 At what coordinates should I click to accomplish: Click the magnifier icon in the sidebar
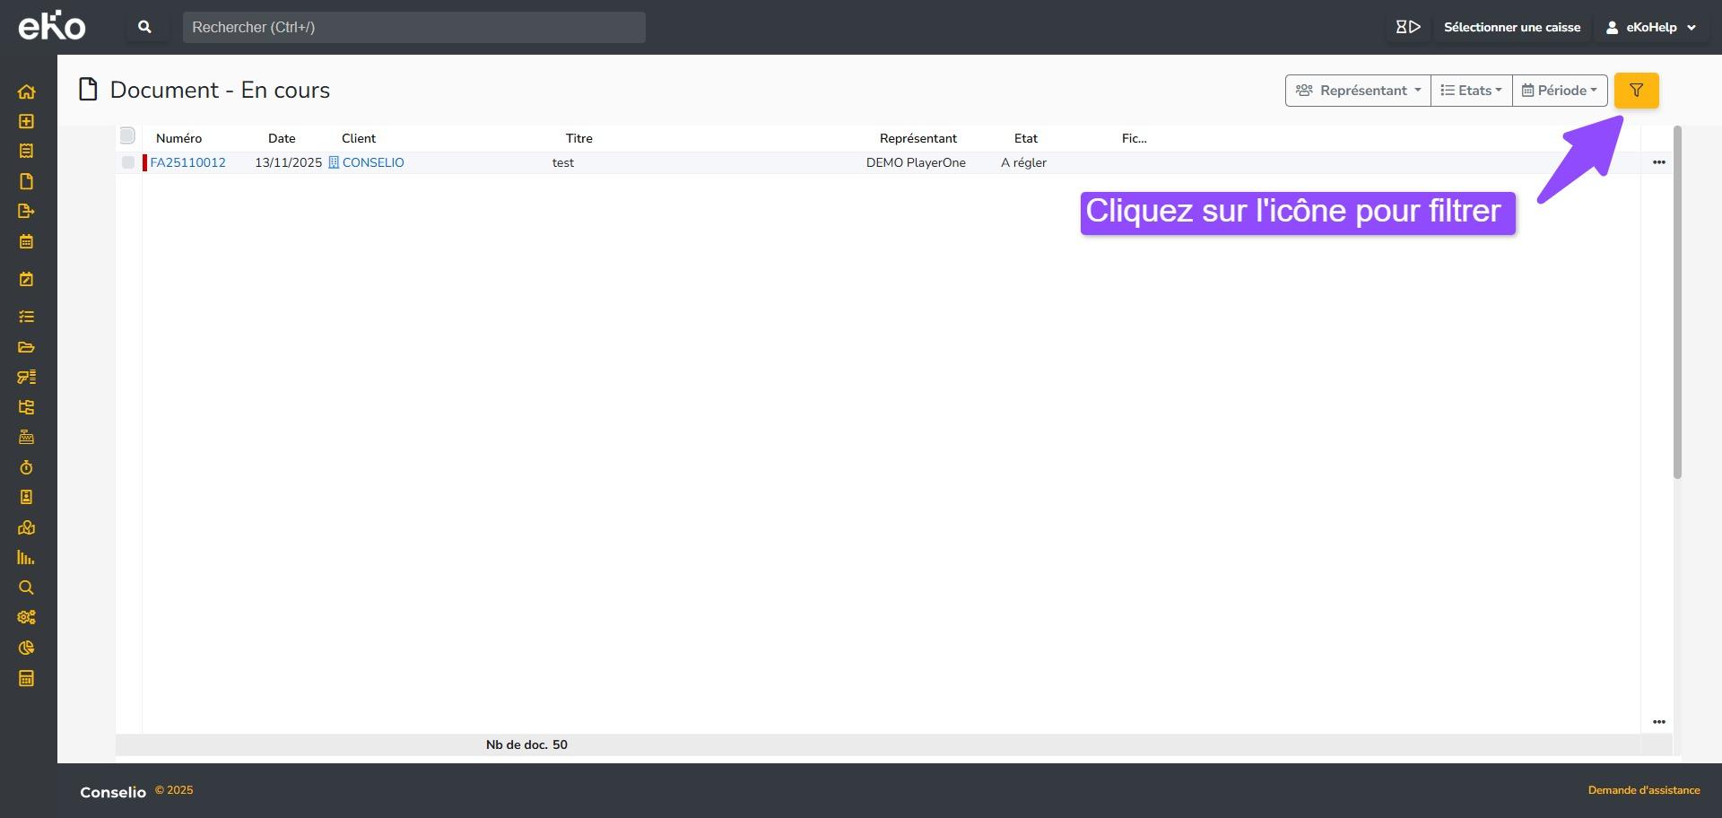click(x=26, y=587)
